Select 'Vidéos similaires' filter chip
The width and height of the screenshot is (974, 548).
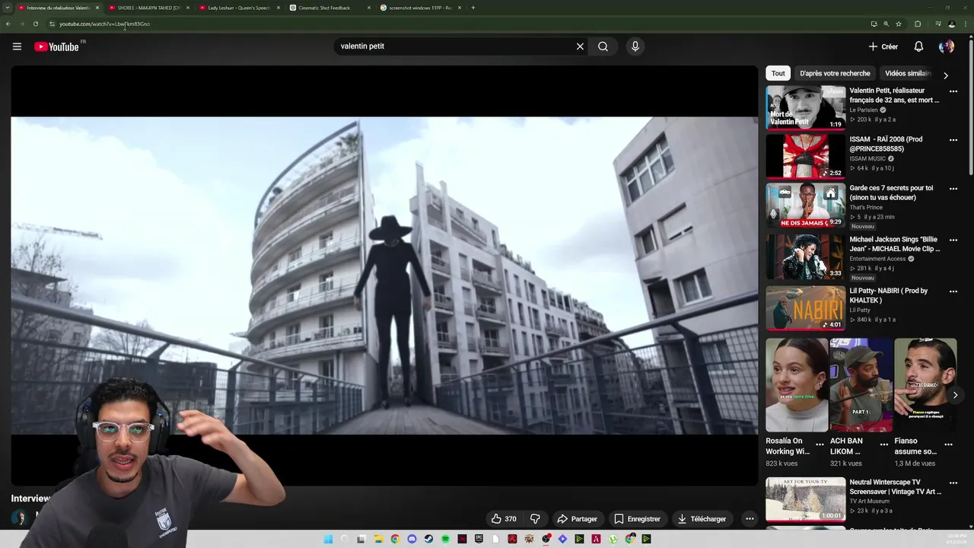[x=908, y=74]
